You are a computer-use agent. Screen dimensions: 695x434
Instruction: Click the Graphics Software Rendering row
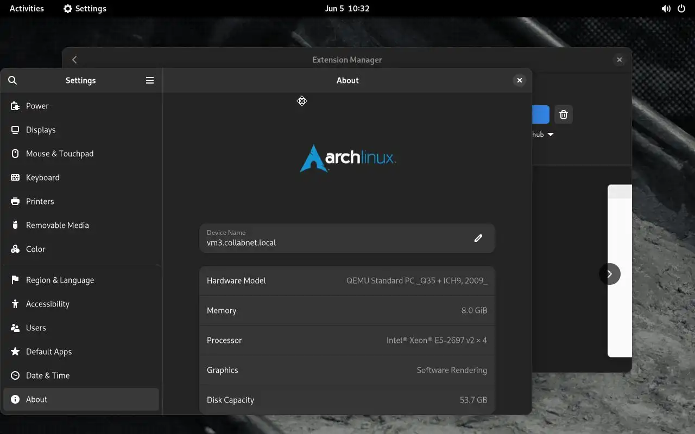click(x=347, y=370)
